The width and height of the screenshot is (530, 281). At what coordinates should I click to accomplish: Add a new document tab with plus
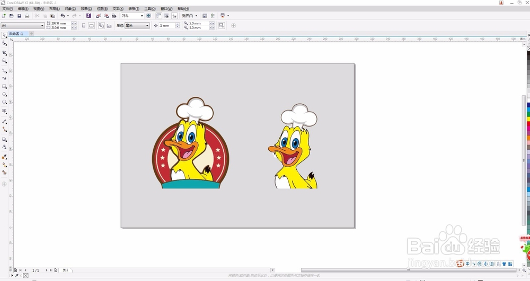[31, 34]
